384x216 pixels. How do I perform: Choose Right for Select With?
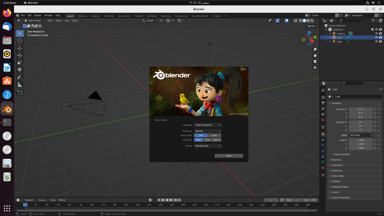pyautogui.click(x=214, y=135)
